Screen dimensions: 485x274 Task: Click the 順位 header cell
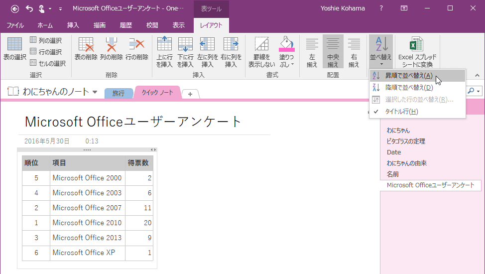tap(36, 163)
